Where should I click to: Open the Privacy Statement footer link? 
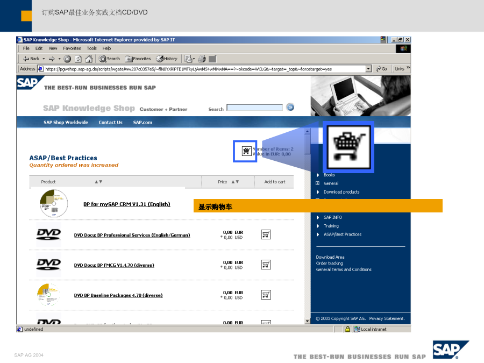click(x=387, y=318)
